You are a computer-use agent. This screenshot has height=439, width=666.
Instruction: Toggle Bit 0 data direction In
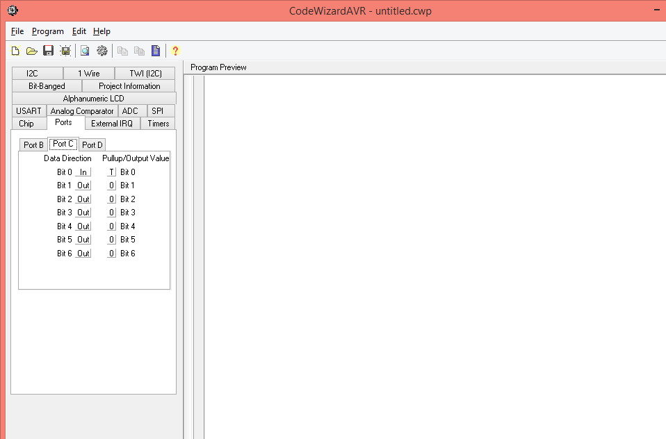coord(83,172)
